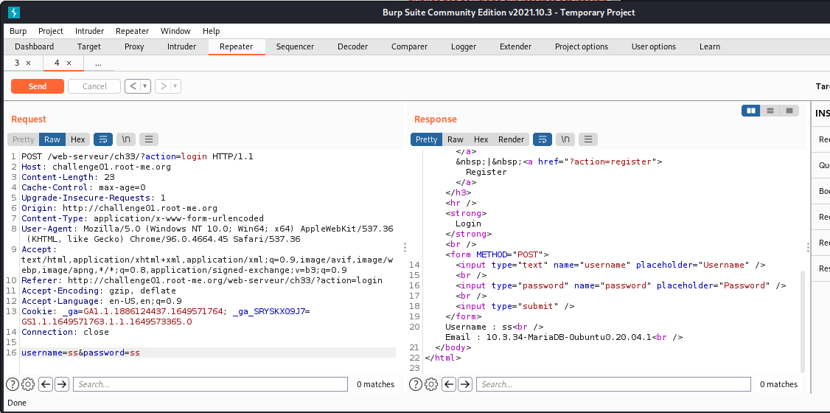The height and width of the screenshot is (413, 830).
Task: Open the Intruder menu
Action: (x=89, y=31)
